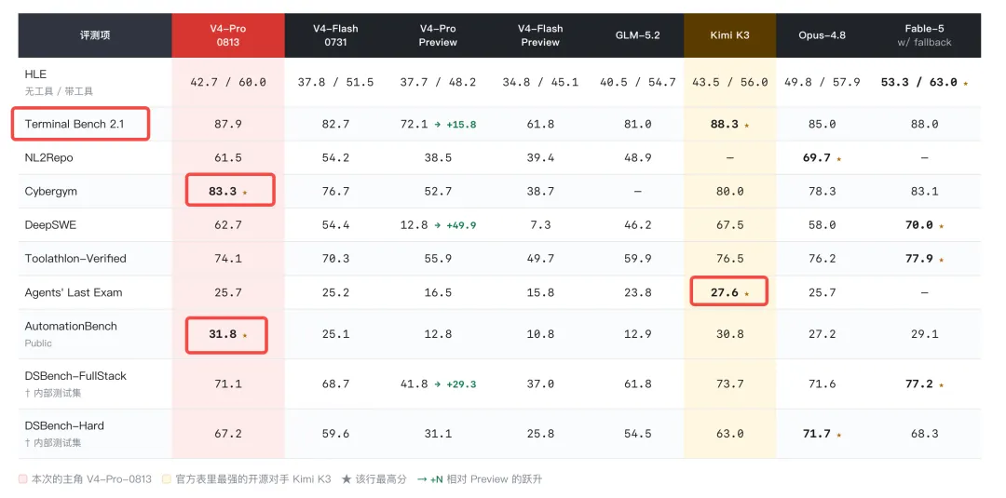Click the 评测项 header cell
Image resolution: width=1006 pixels, height=498 pixels.
pyautogui.click(x=95, y=35)
